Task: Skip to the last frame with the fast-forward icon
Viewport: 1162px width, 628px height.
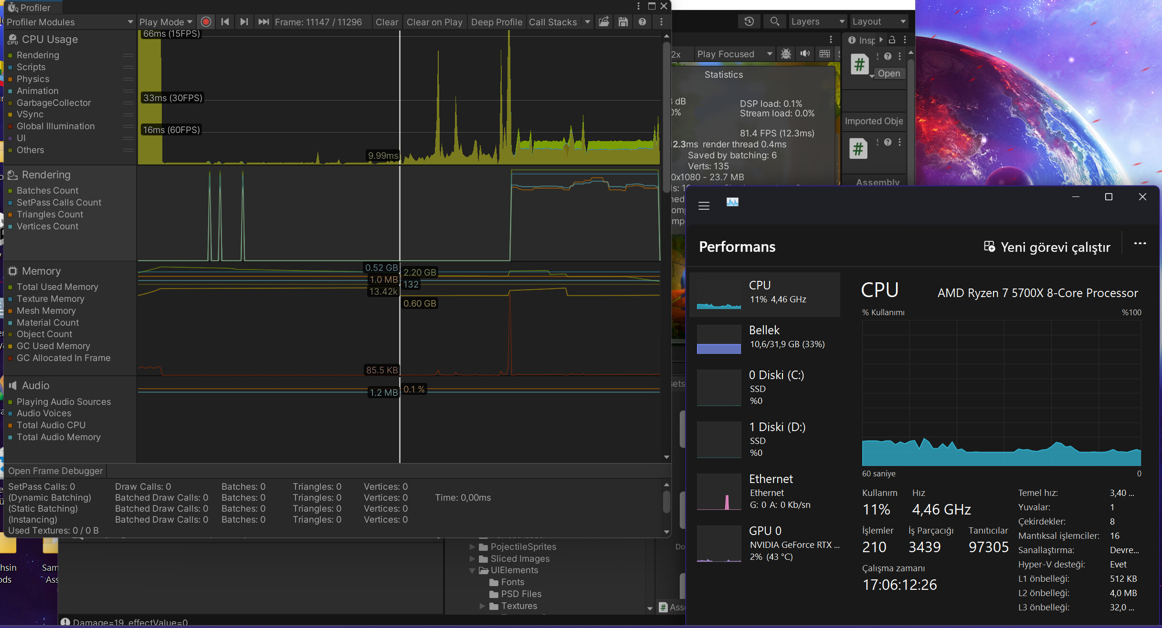Action: [x=263, y=22]
